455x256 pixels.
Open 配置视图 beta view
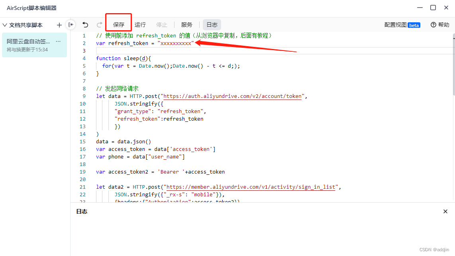click(x=402, y=25)
